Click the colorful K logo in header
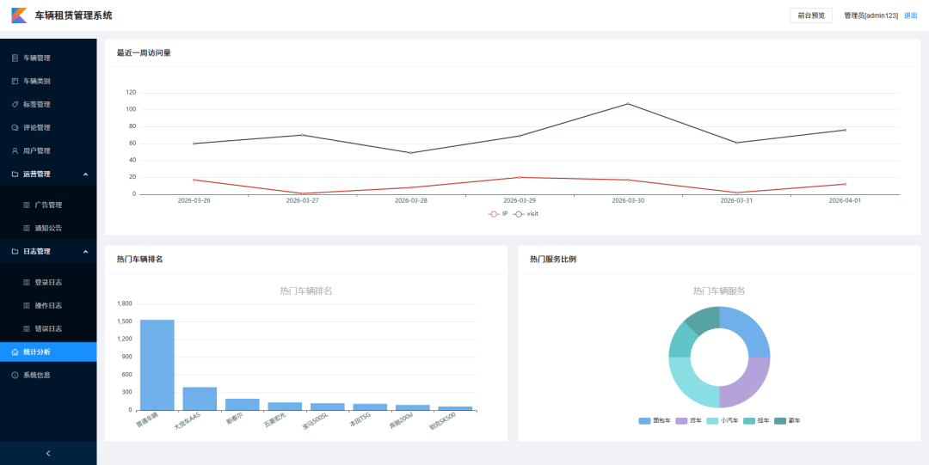This screenshot has height=465, width=929. (19, 15)
